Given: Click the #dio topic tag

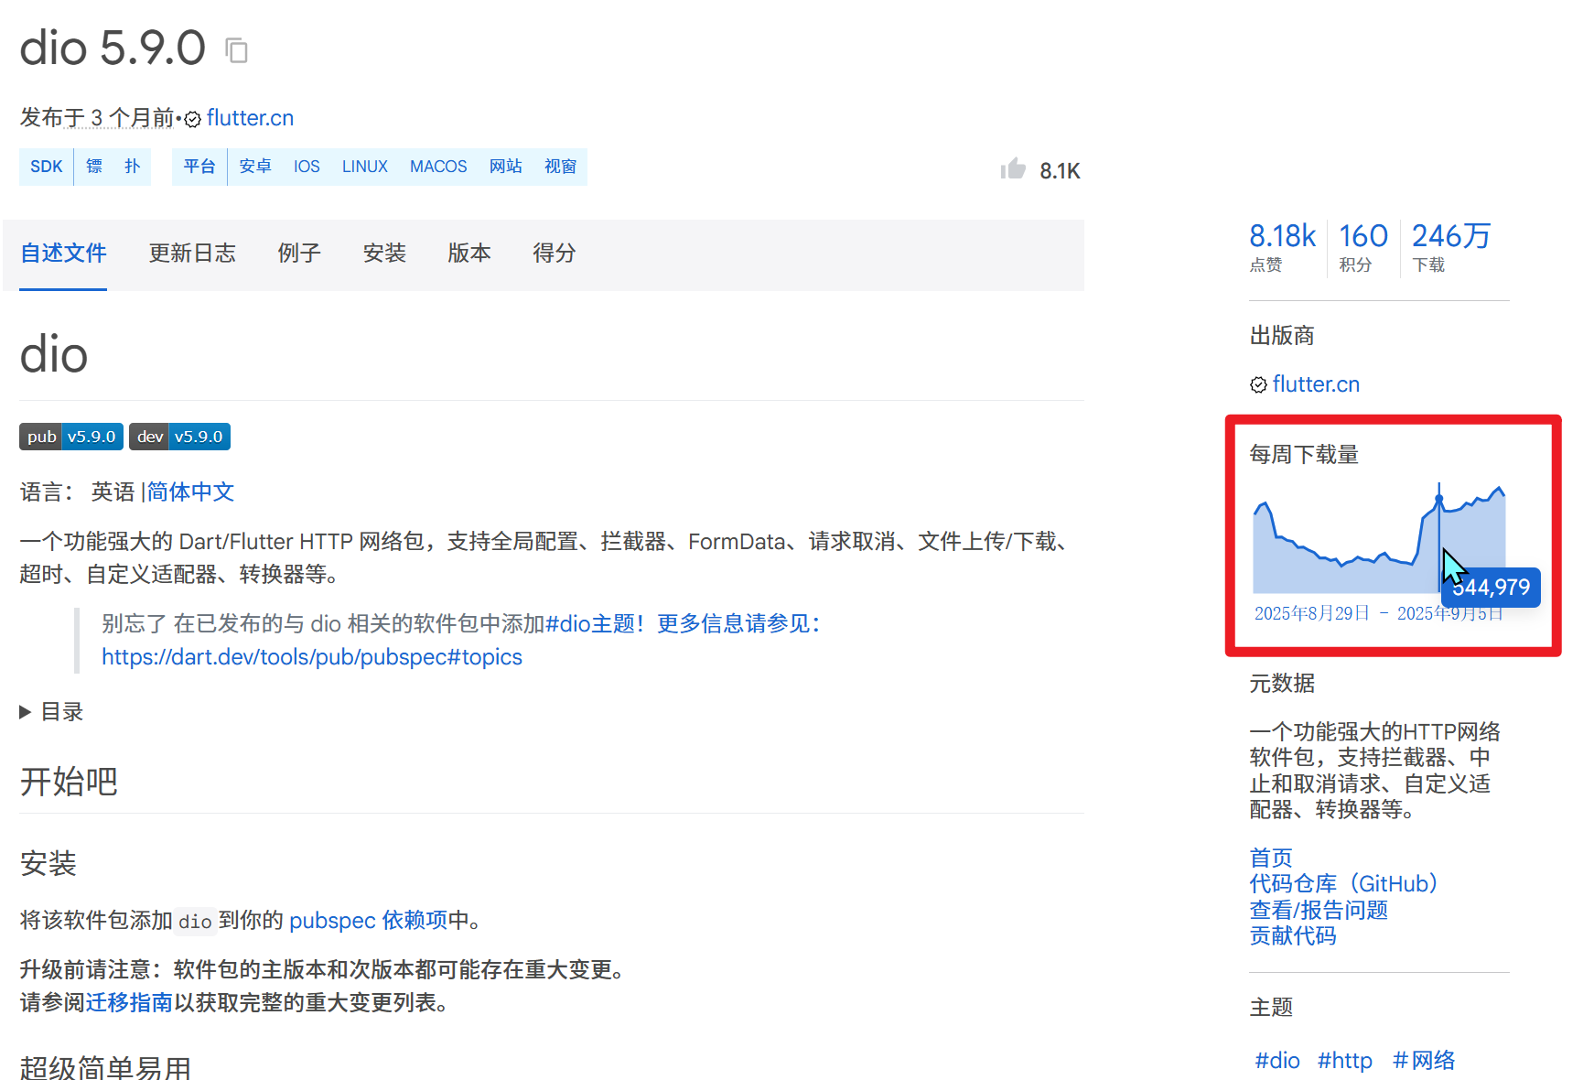Looking at the screenshot, I should (x=1276, y=1060).
